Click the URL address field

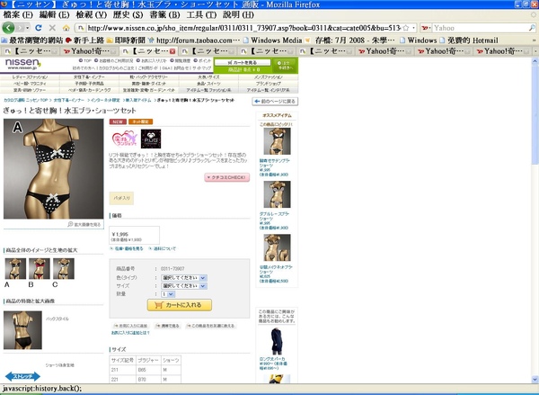[x=243, y=28]
